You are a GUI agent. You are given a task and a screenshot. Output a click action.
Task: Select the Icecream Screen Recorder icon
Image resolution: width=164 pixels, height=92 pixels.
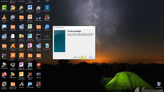pos(13,55)
